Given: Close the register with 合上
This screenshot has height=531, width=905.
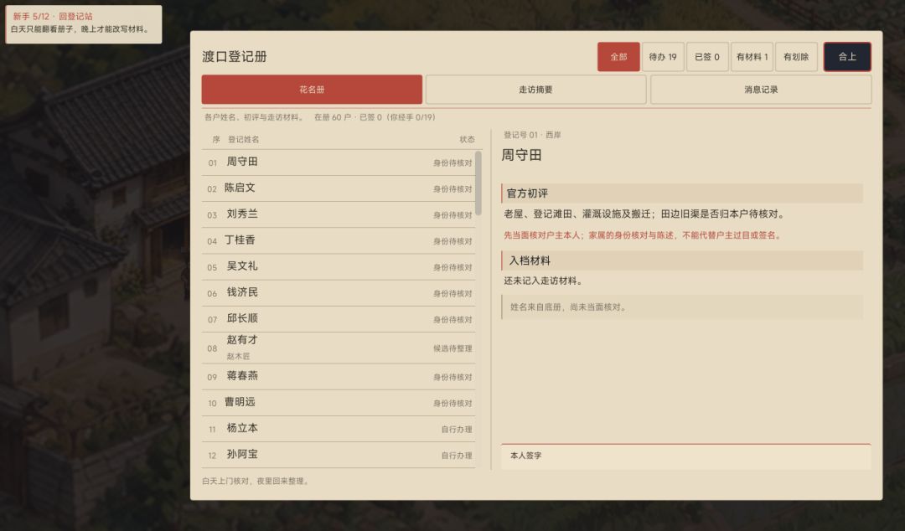Looking at the screenshot, I should tap(846, 57).
